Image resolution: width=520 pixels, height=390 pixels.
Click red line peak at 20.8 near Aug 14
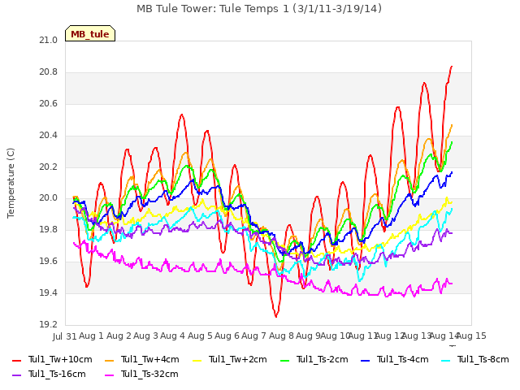(452, 67)
